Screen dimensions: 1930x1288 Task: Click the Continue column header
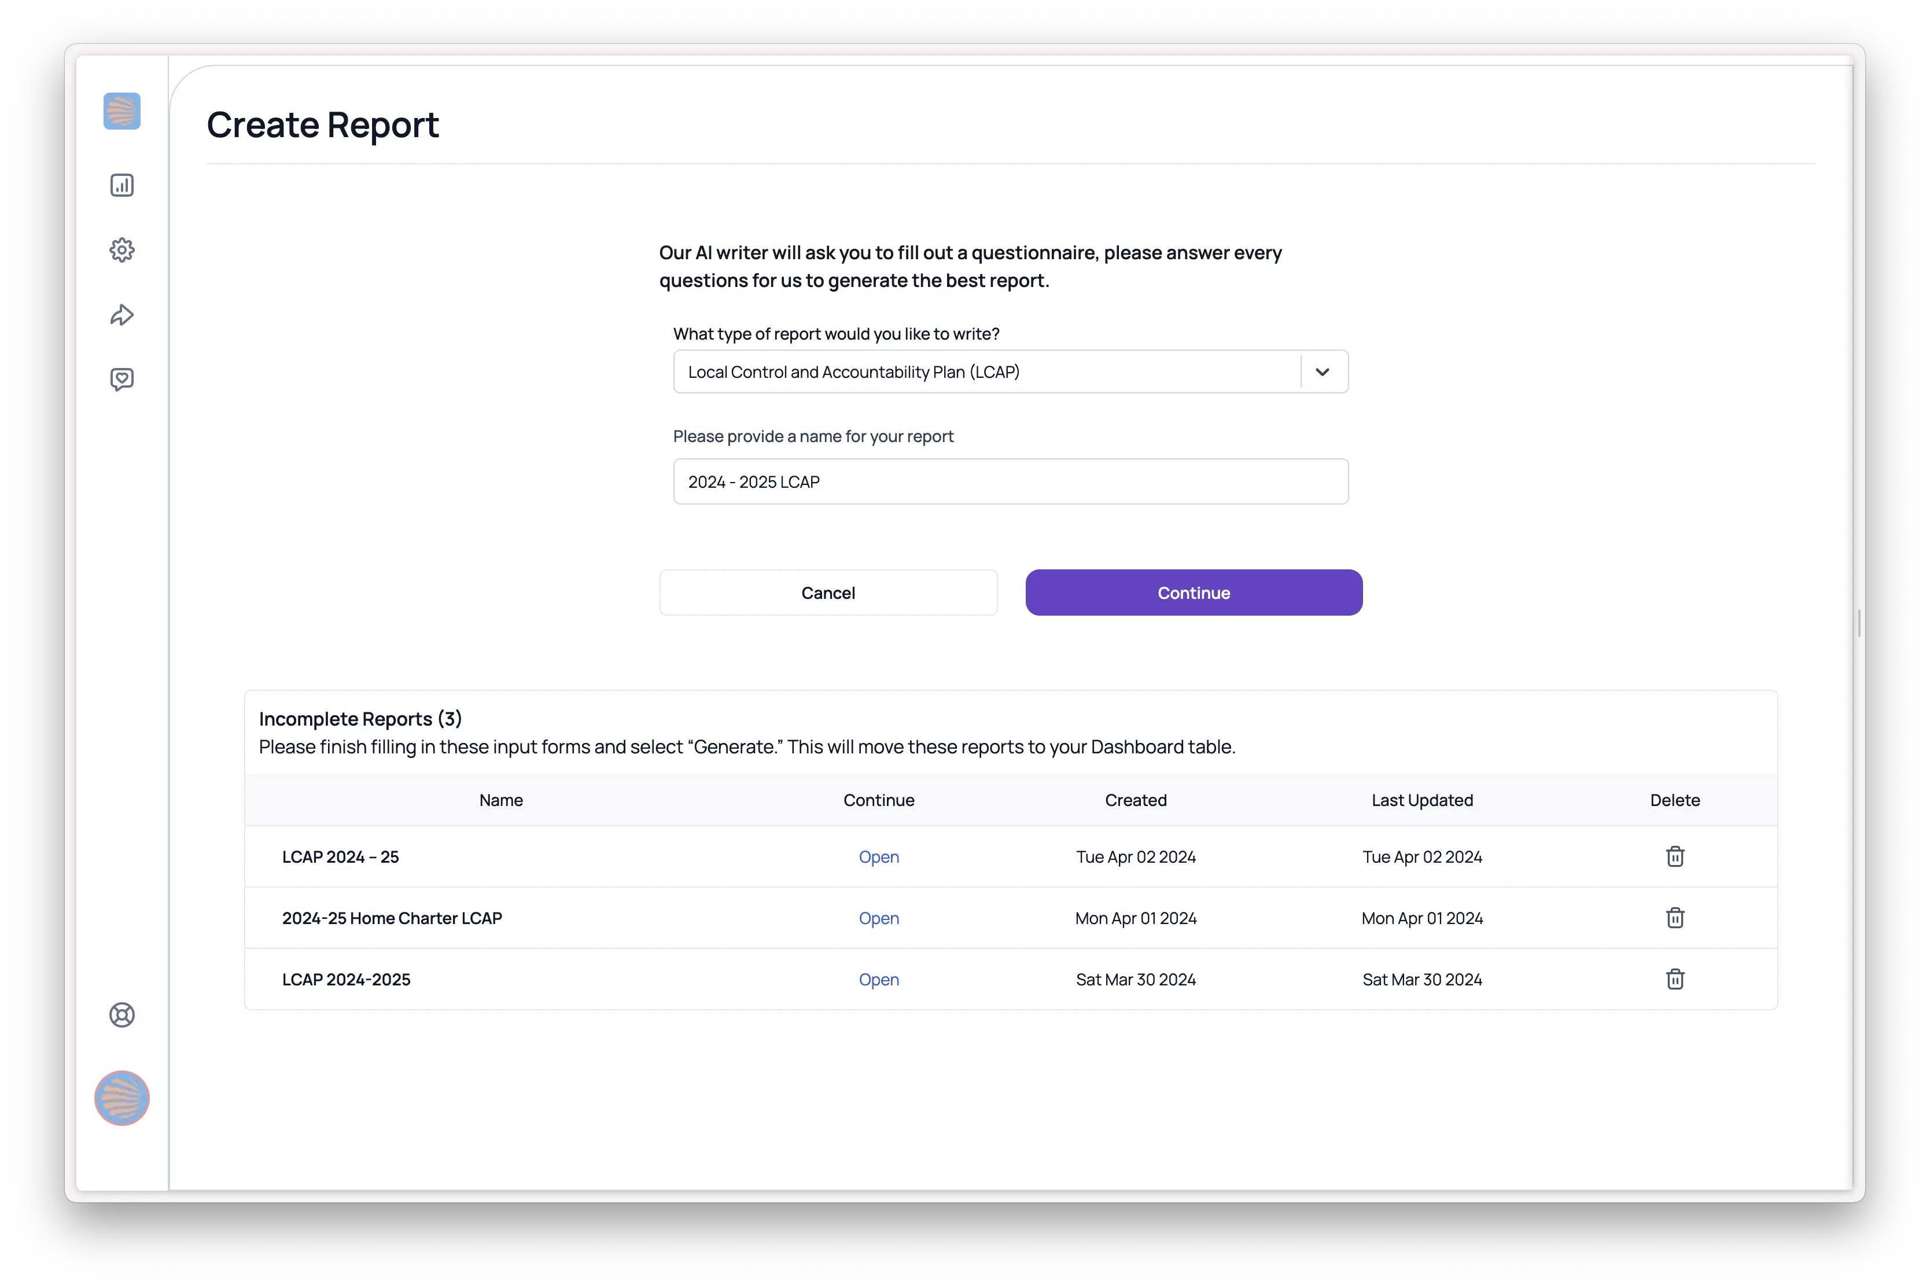879,800
